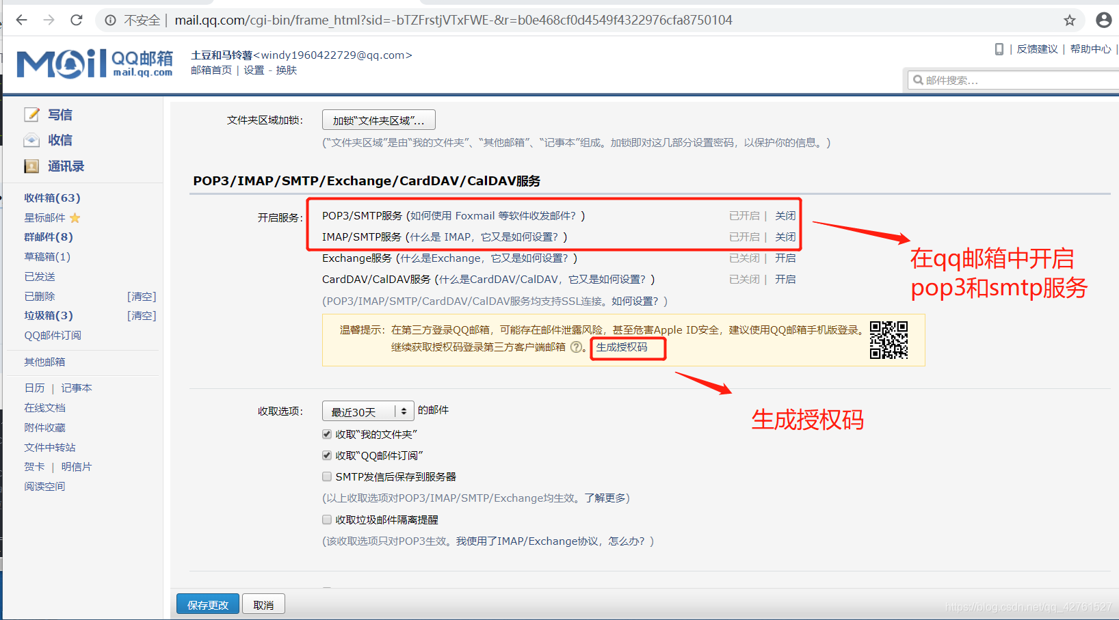Screen dimensions: 1119x620
Task: Click 生成授权码 link
Action: 622,347
